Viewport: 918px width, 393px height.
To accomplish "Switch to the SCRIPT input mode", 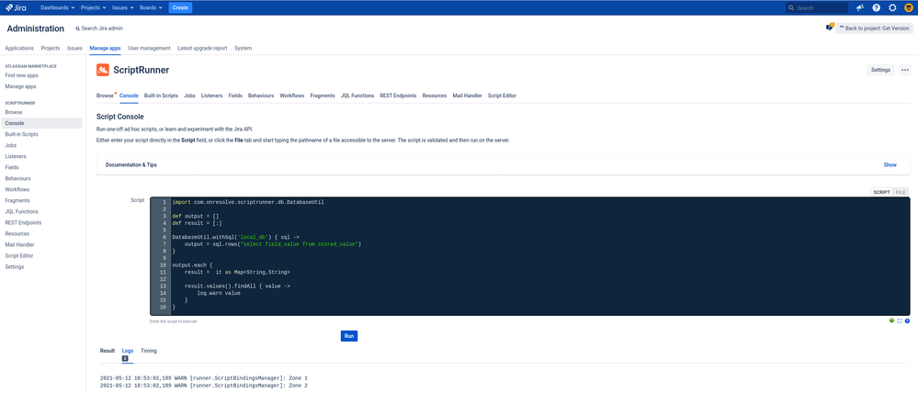I will (x=881, y=192).
